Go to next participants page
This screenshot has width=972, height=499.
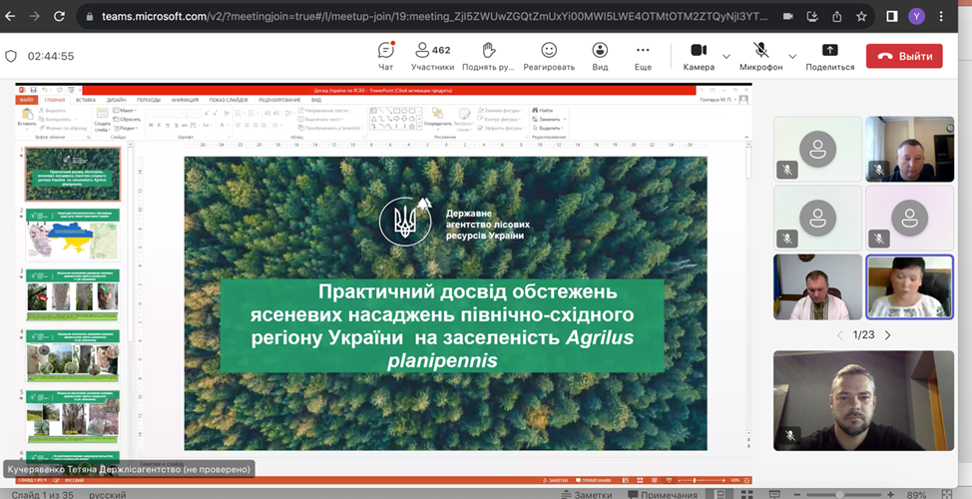[x=888, y=335]
